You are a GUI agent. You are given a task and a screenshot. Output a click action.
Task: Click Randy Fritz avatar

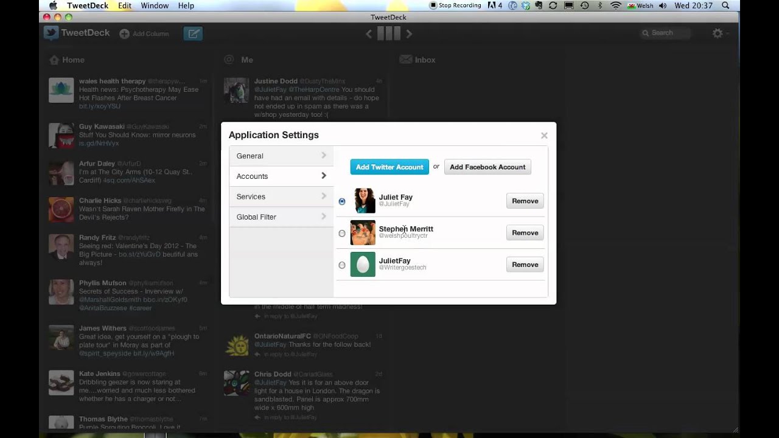(x=61, y=247)
